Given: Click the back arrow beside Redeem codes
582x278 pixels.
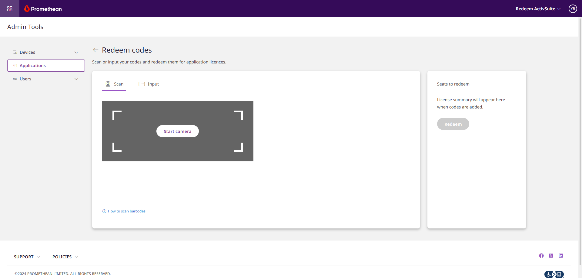Looking at the screenshot, I should pyautogui.click(x=96, y=50).
